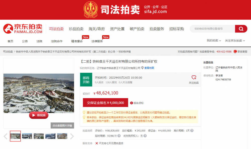Go to 首页 submenu item
The height and width of the screenshot is (149, 251).
[x=10, y=41]
